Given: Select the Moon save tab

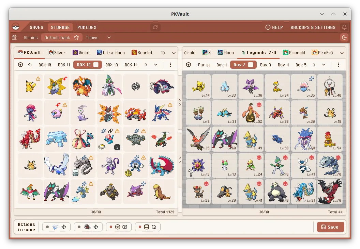Looking at the screenshot, I should tap(226, 53).
